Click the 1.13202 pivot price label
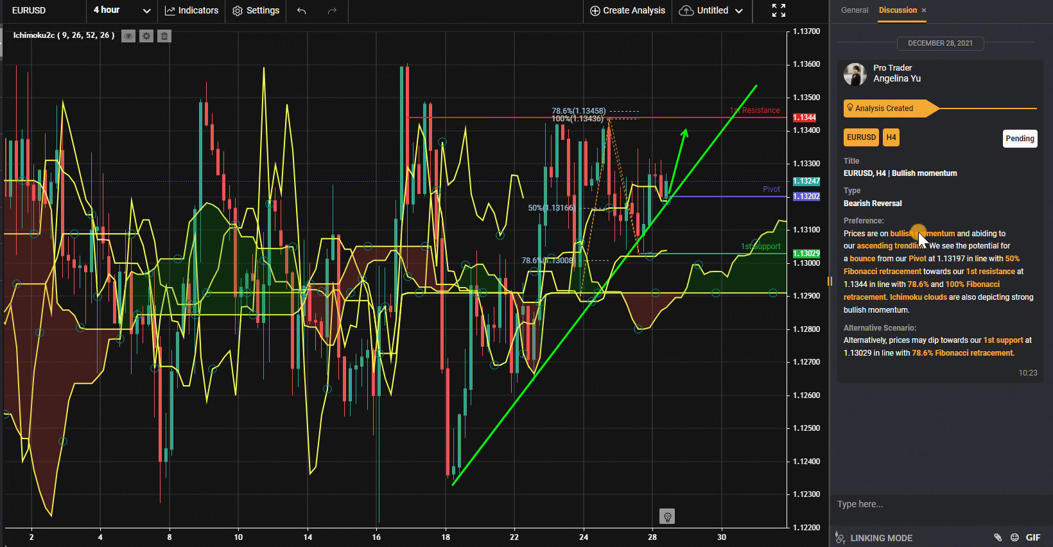This screenshot has height=547, width=1053. click(x=806, y=196)
